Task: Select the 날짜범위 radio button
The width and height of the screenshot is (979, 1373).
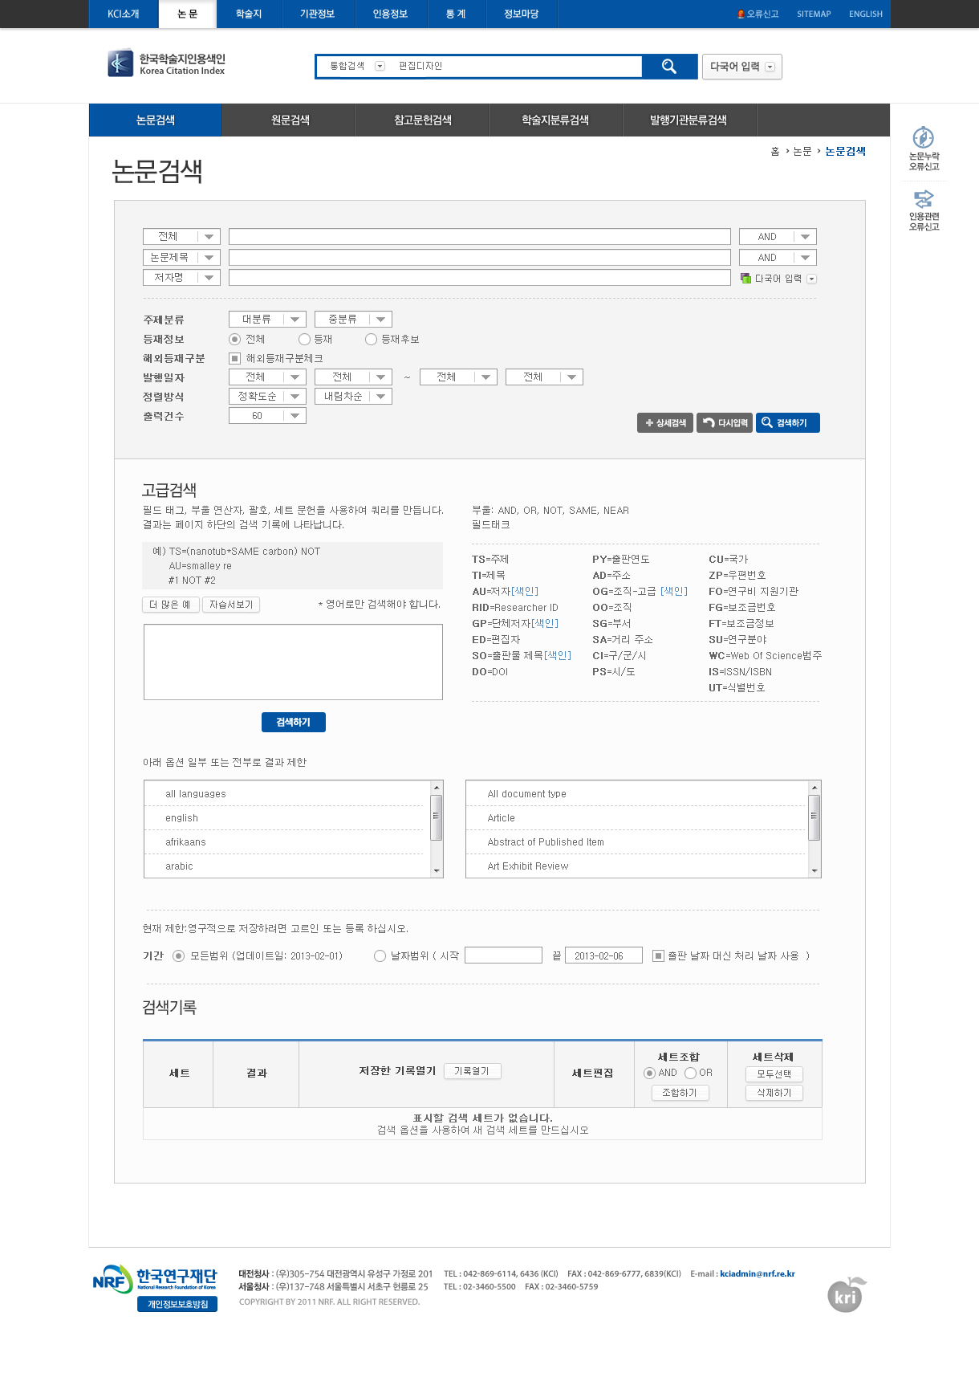Action: [380, 955]
